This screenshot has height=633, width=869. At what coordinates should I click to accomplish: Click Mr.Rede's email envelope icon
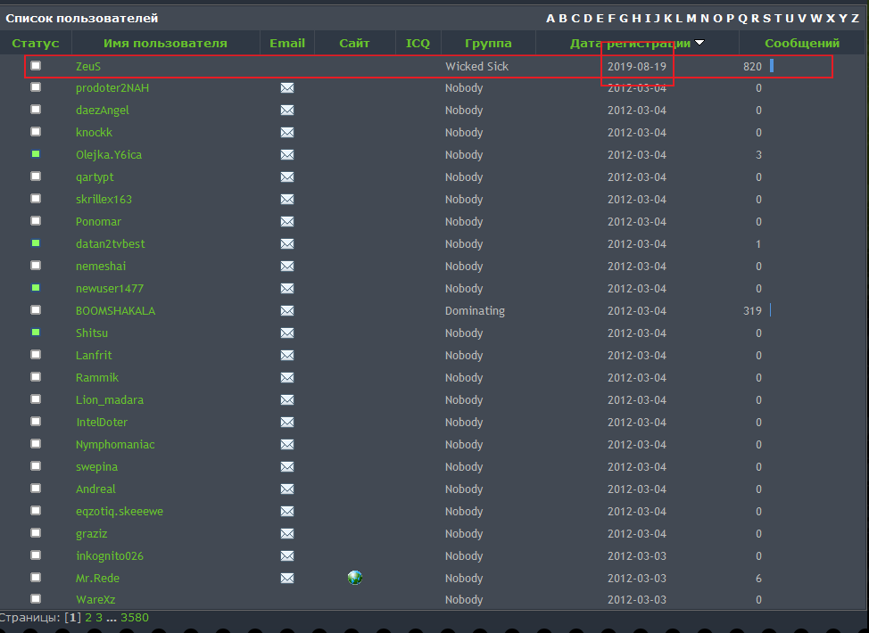pyautogui.click(x=287, y=579)
